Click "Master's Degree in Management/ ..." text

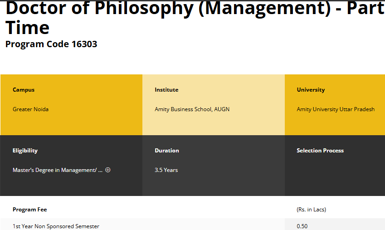click(x=58, y=170)
